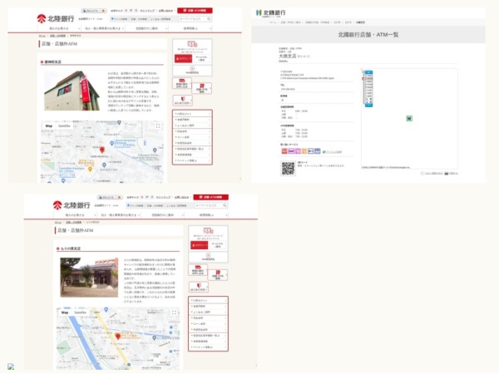Click Hokuriku Bank logo on Morinosato branch page
This screenshot has height=374, width=499.
(72, 205)
